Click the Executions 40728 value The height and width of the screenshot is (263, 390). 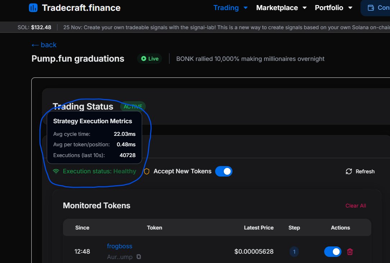pyautogui.click(x=128, y=155)
